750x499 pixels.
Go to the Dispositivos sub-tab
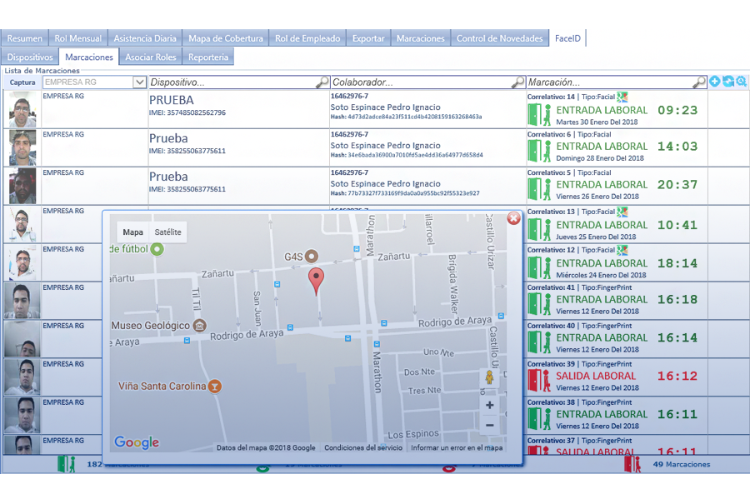30,57
